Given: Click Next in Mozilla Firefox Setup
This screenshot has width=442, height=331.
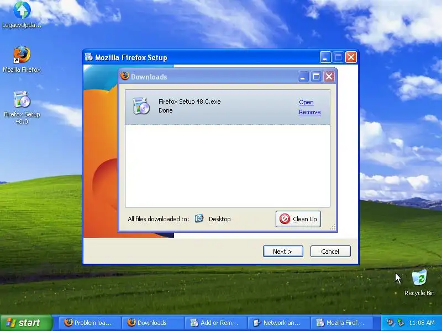Looking at the screenshot, I should (x=283, y=252).
